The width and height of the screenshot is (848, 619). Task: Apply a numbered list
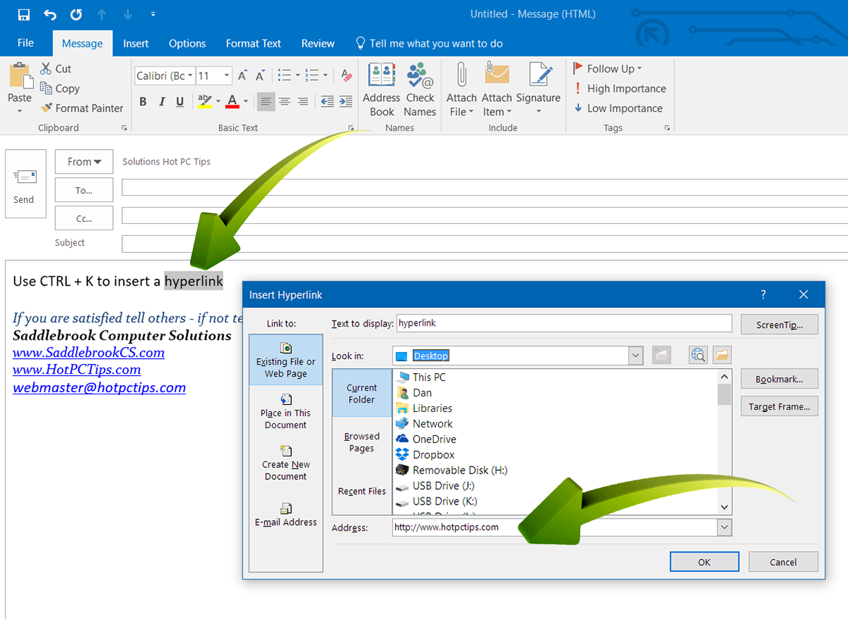tap(312, 76)
